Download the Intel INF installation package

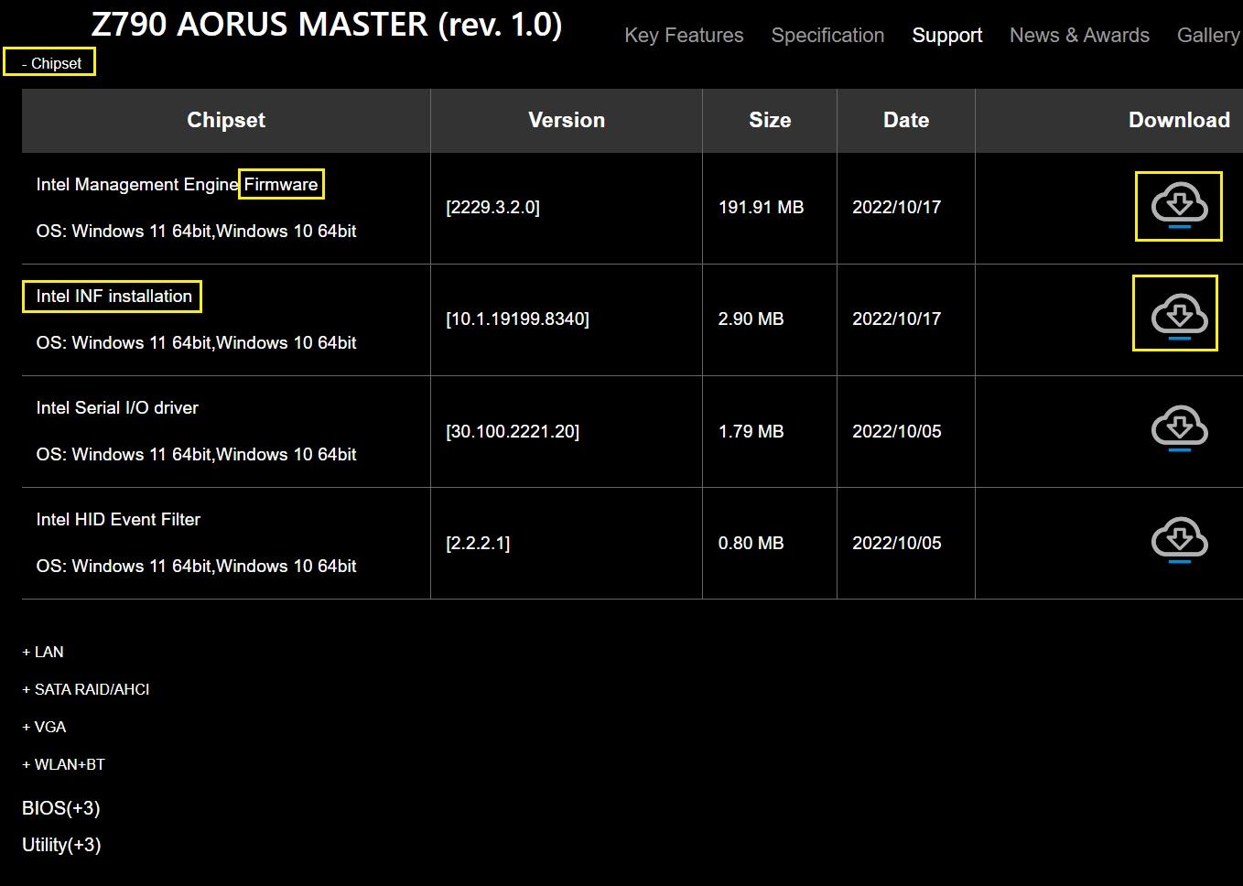point(1179,318)
